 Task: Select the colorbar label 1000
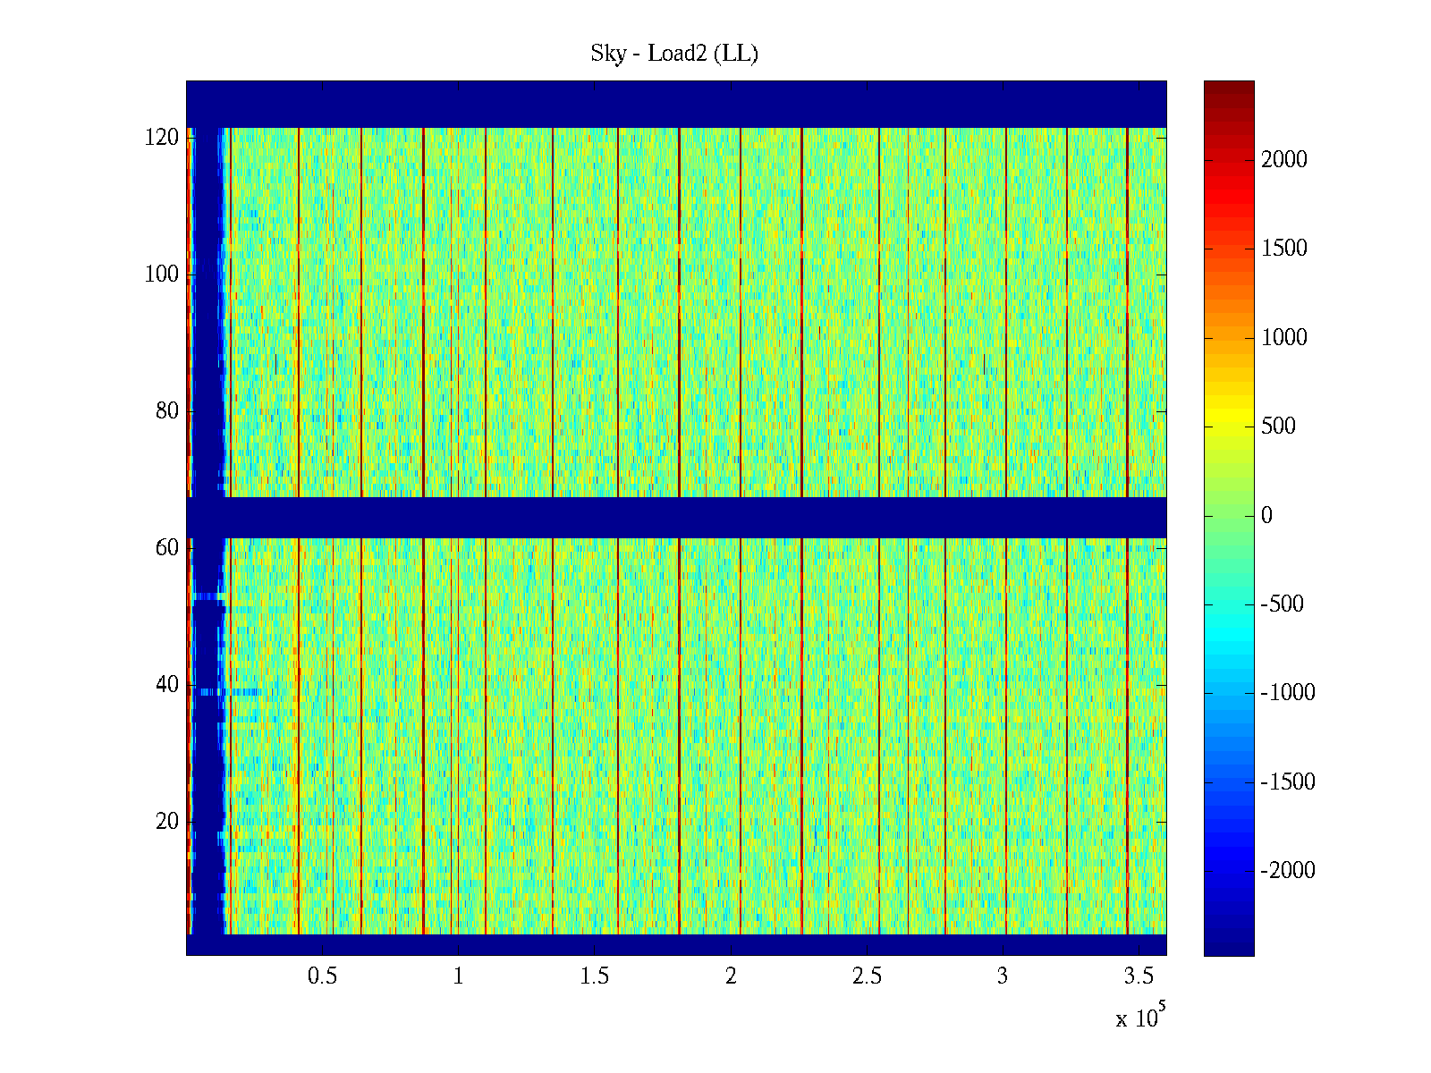[x=1283, y=338]
